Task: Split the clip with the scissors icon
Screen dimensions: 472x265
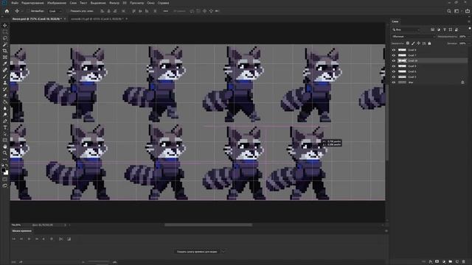Action: (60, 239)
